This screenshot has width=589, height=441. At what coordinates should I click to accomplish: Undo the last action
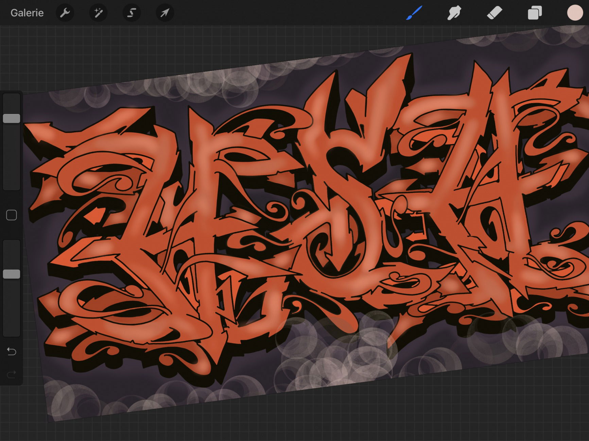click(12, 351)
